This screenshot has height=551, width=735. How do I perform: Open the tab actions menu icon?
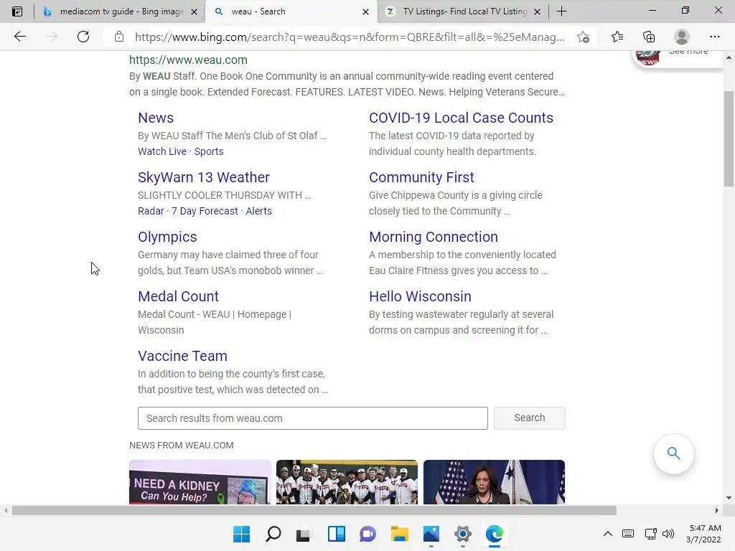[17, 11]
